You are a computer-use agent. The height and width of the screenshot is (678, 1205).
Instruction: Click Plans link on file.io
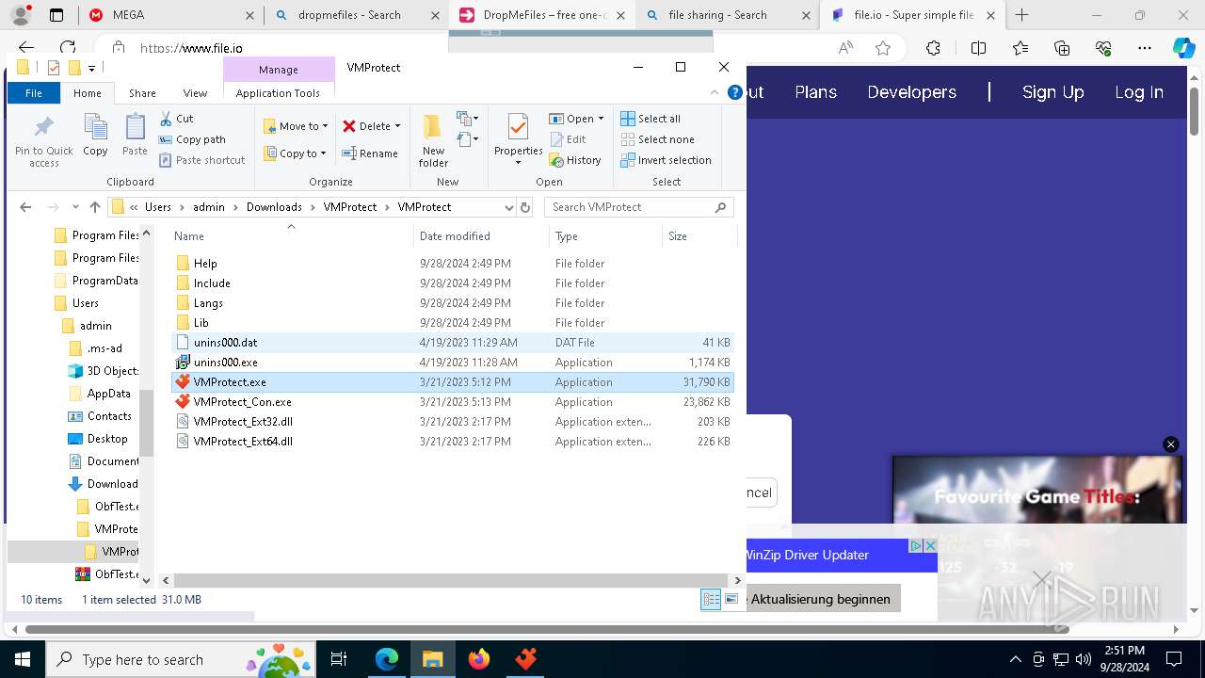tap(815, 92)
